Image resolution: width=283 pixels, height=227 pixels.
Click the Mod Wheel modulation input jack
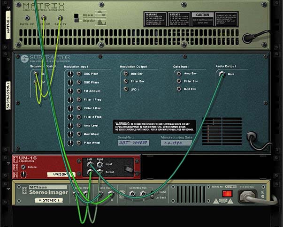pyautogui.click(x=79, y=134)
